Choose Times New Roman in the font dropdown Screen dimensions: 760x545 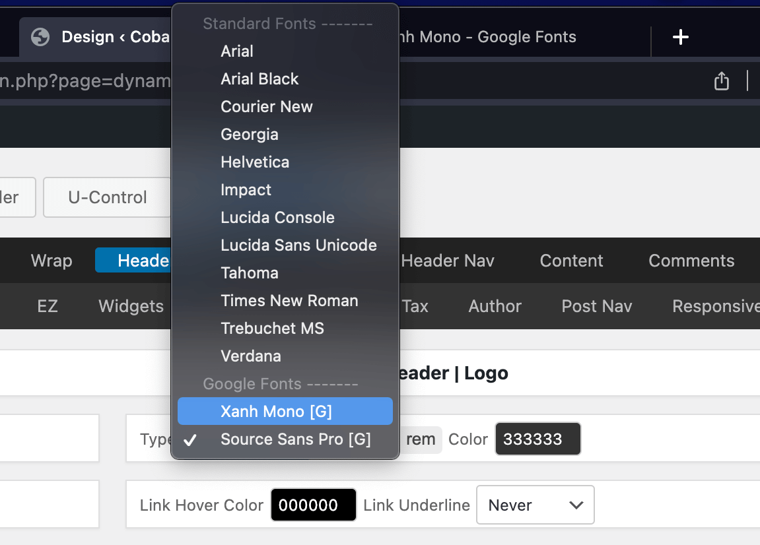(289, 300)
